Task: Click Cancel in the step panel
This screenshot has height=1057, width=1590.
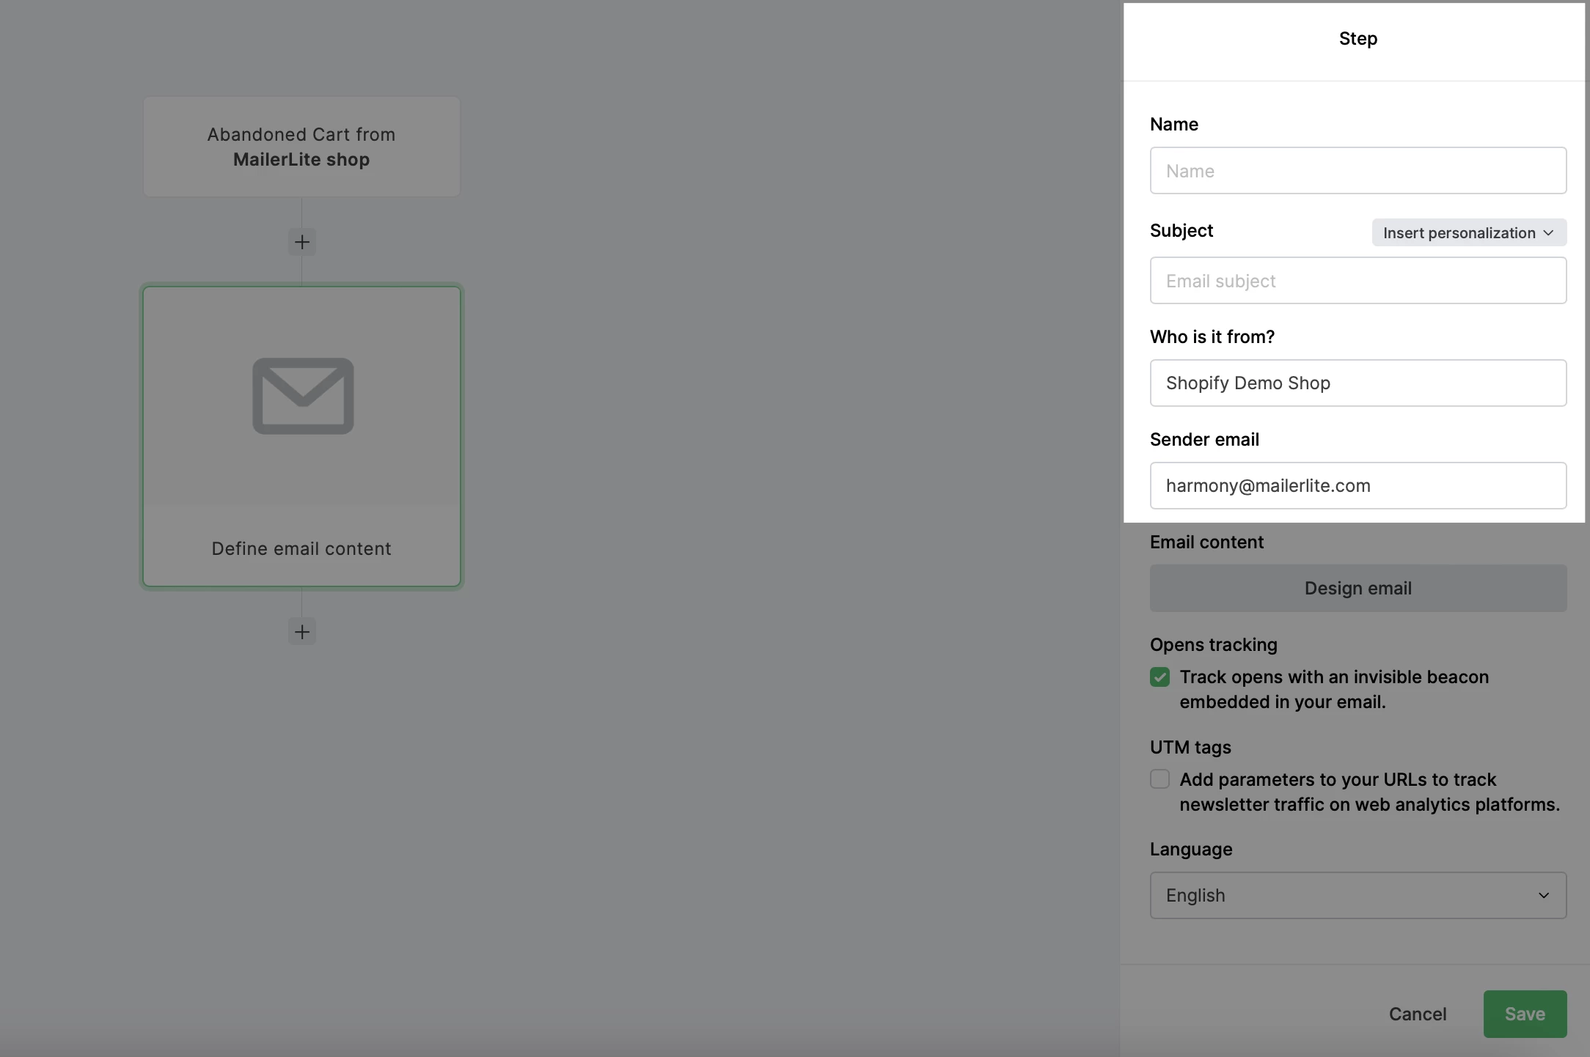Action: coord(1417,1014)
